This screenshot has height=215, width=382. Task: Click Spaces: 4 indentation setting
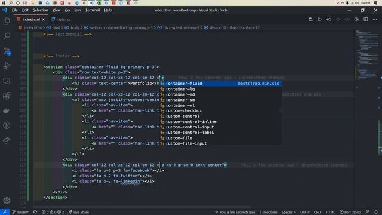[289, 212]
